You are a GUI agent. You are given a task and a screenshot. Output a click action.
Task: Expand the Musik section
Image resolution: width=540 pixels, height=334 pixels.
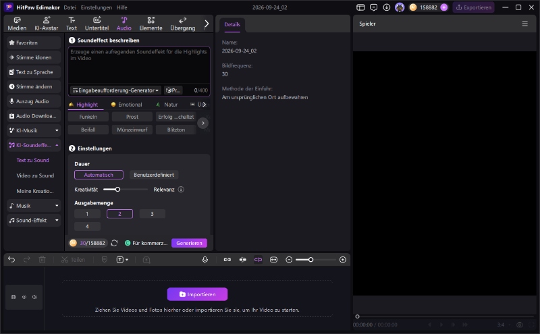pyautogui.click(x=34, y=206)
